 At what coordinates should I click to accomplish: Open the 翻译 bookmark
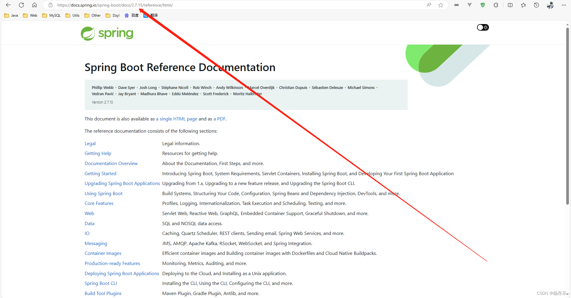(x=150, y=15)
